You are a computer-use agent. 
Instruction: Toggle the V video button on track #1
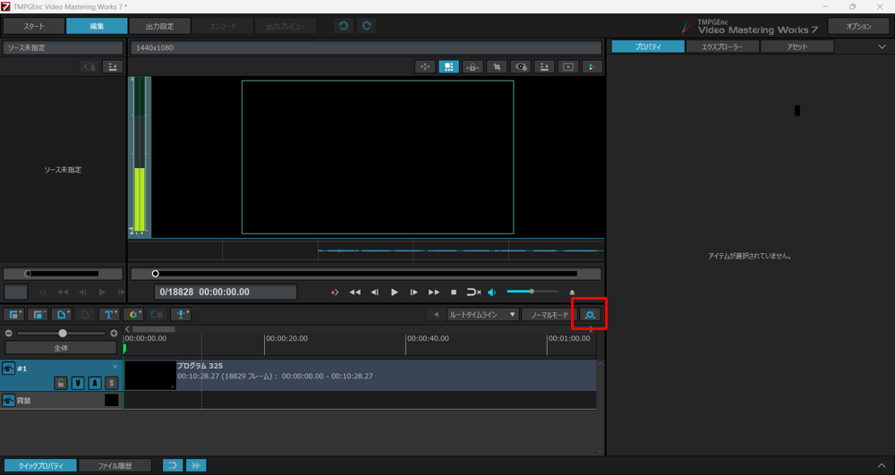(78, 383)
